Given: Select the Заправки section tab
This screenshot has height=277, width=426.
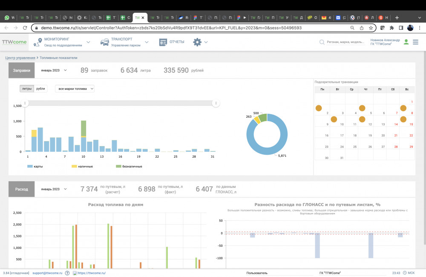Looking at the screenshot, I should (x=22, y=70).
